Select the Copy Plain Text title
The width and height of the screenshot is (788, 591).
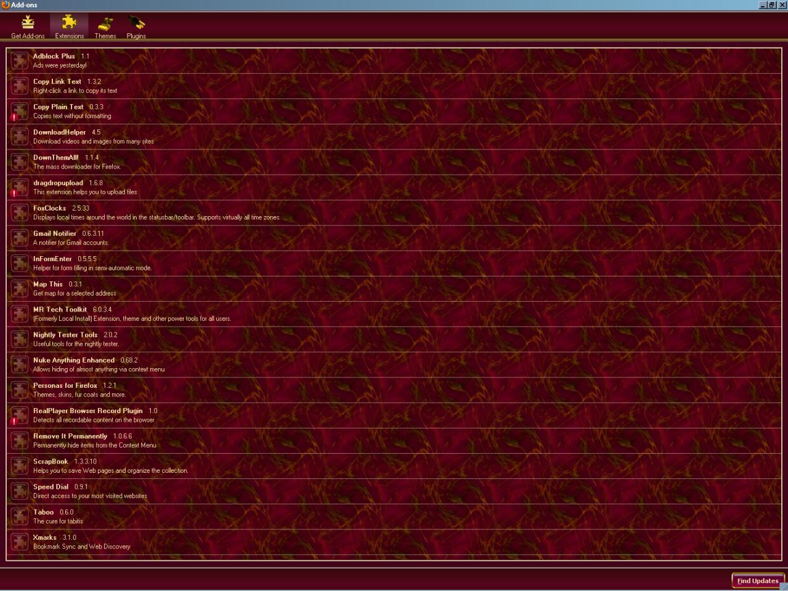pos(58,107)
